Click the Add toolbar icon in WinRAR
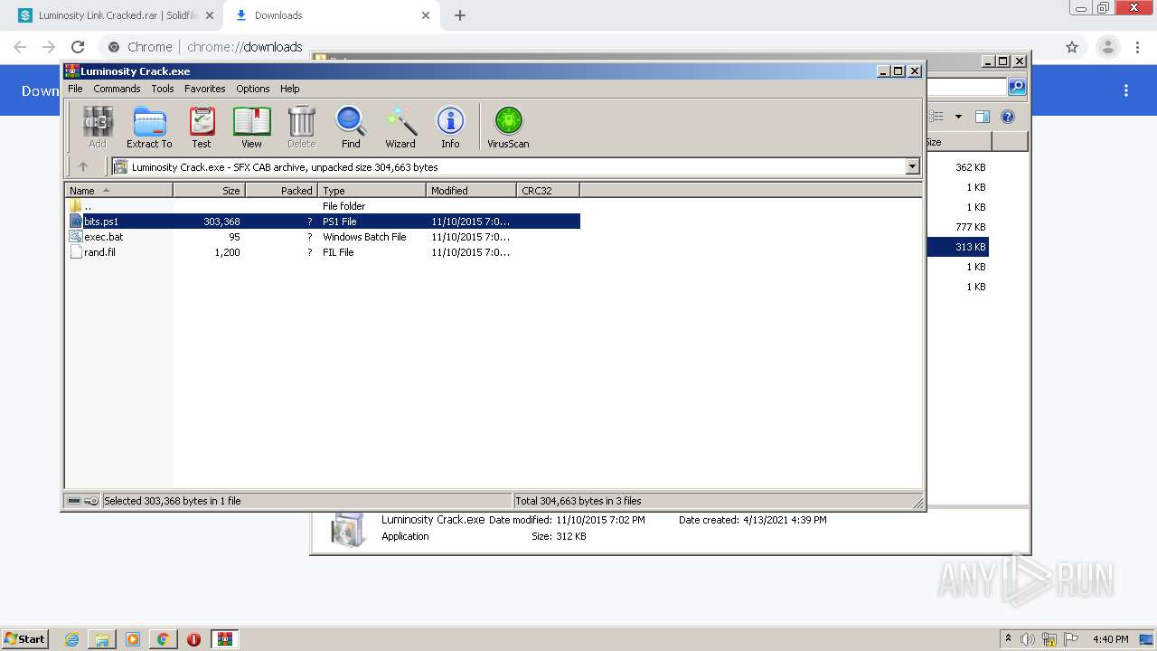Image resolution: width=1157 pixels, height=651 pixels. (x=98, y=127)
